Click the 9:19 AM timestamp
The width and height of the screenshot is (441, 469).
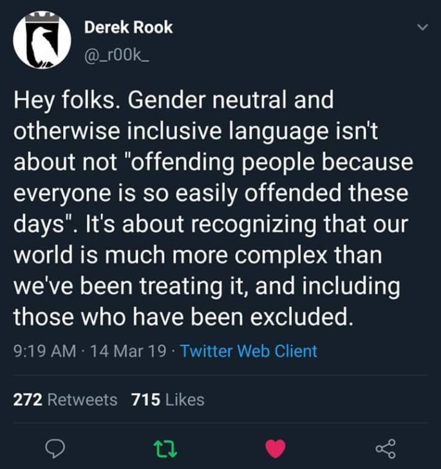42,351
